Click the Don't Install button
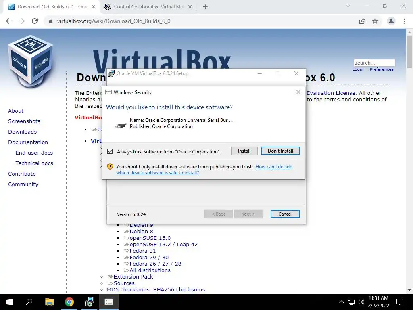Viewport: 413px width, 310px height. coord(280,151)
